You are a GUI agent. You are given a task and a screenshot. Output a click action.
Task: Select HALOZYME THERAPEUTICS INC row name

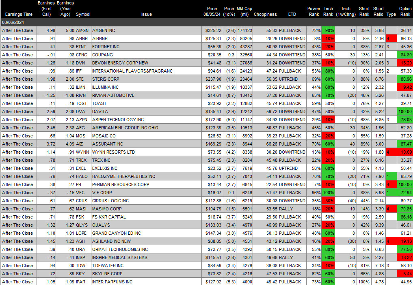(x=123, y=176)
